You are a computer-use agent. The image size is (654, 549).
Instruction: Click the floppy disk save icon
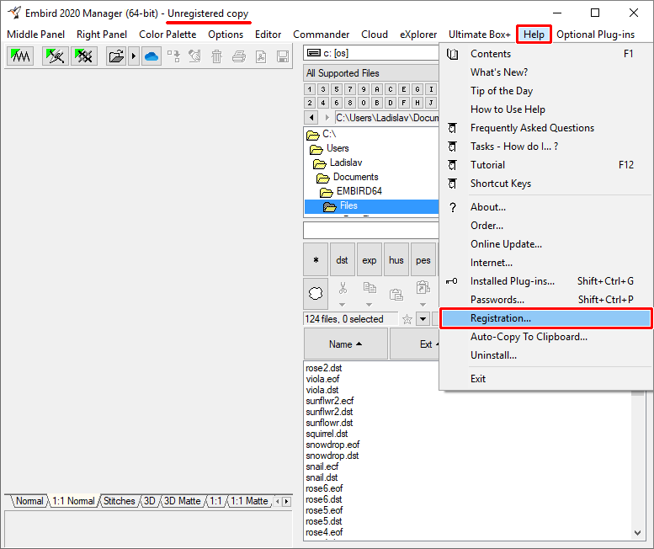[283, 56]
